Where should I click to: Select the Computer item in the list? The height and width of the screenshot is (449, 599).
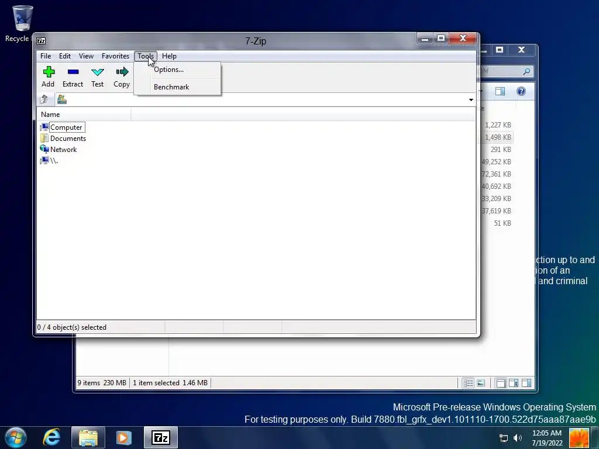62,127
